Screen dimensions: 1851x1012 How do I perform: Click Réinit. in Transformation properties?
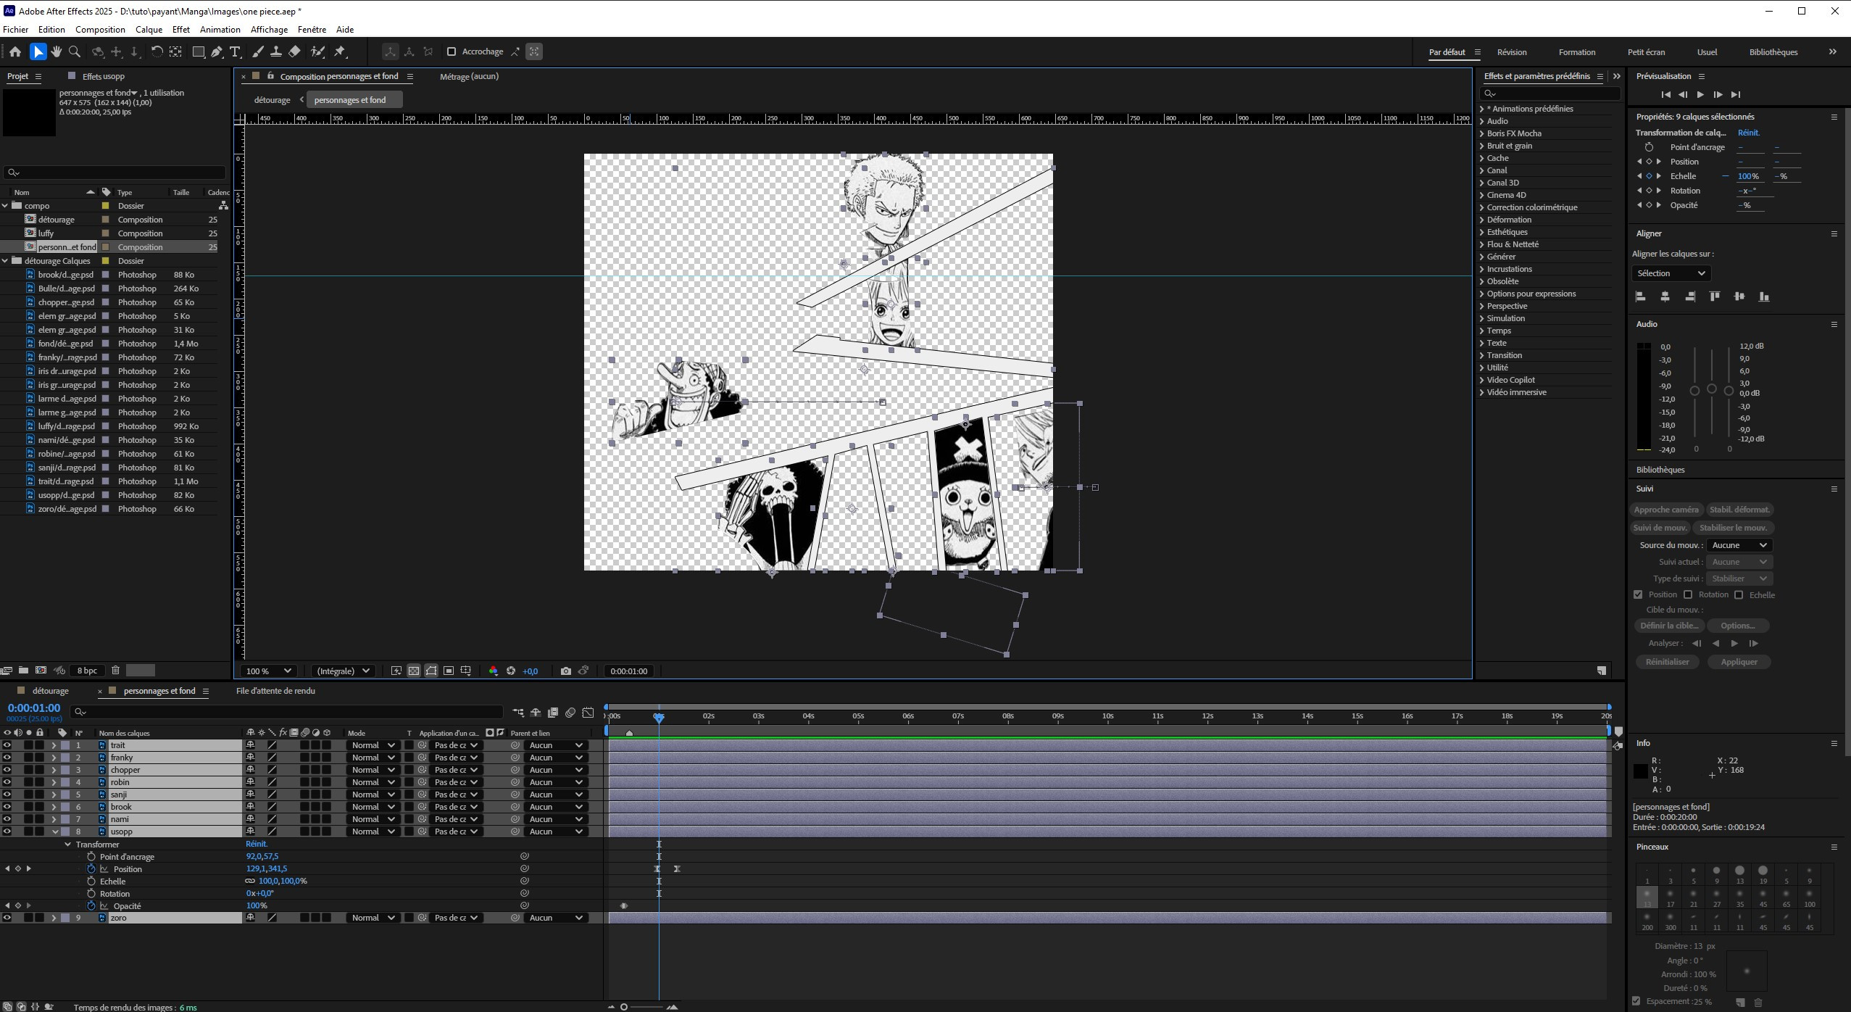tap(1748, 133)
